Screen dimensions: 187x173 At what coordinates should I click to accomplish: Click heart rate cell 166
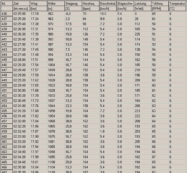[x=91, y=116]
